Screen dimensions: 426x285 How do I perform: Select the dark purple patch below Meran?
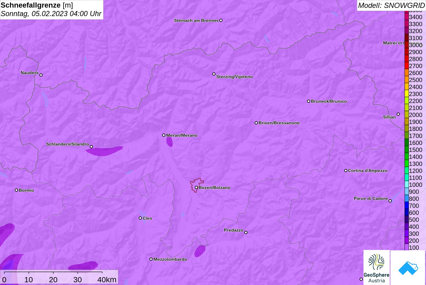click(169, 142)
